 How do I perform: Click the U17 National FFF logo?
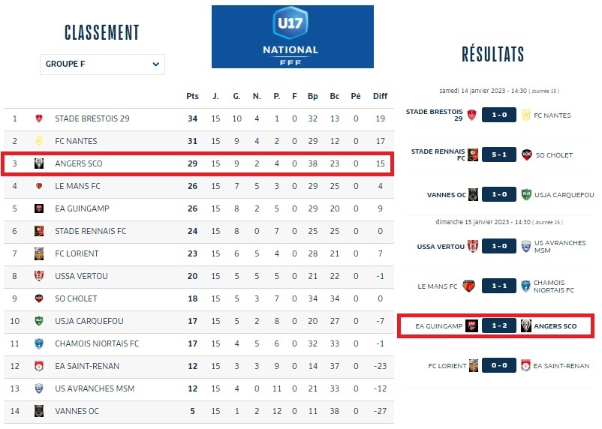[292, 37]
